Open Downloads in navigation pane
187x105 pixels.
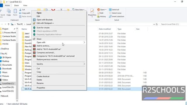(7, 69)
